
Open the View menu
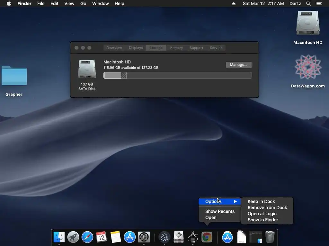69,4
